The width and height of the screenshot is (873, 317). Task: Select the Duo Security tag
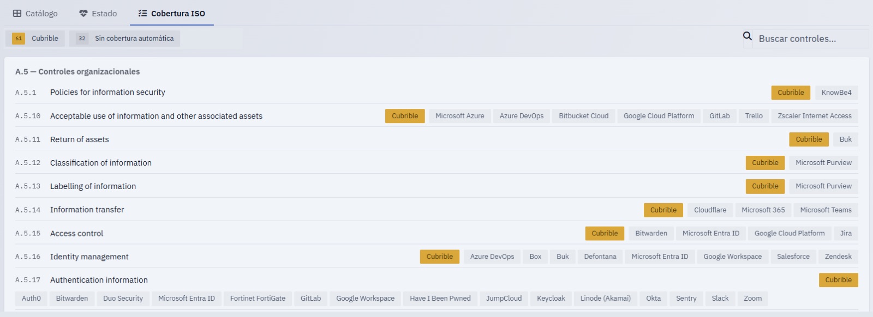[123, 298]
